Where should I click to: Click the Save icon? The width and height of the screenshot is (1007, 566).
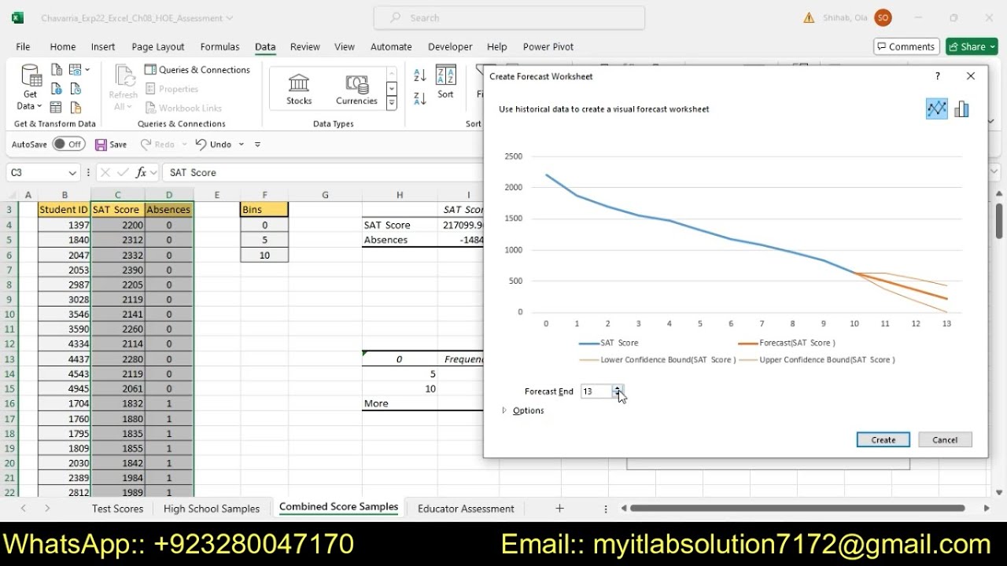(101, 145)
